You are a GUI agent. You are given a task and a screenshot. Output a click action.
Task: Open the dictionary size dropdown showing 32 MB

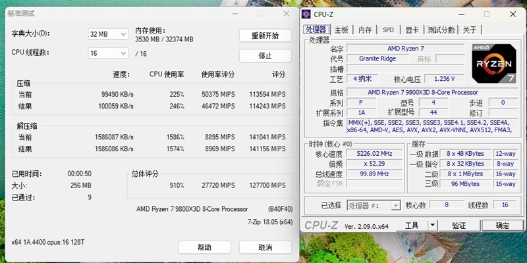108,34
